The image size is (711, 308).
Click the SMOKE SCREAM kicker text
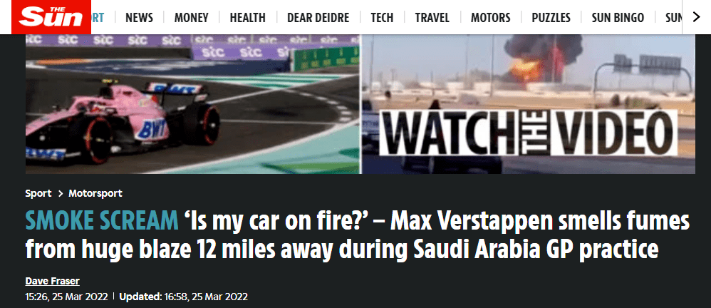pyautogui.click(x=102, y=221)
